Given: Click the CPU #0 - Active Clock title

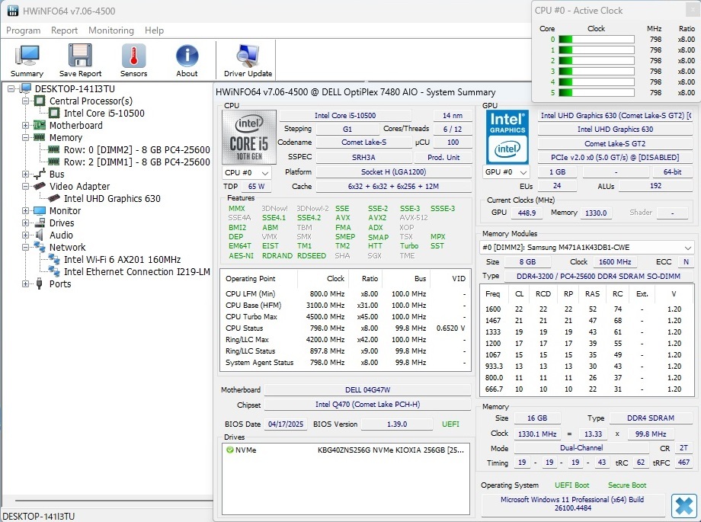Looking at the screenshot, I should (x=578, y=11).
